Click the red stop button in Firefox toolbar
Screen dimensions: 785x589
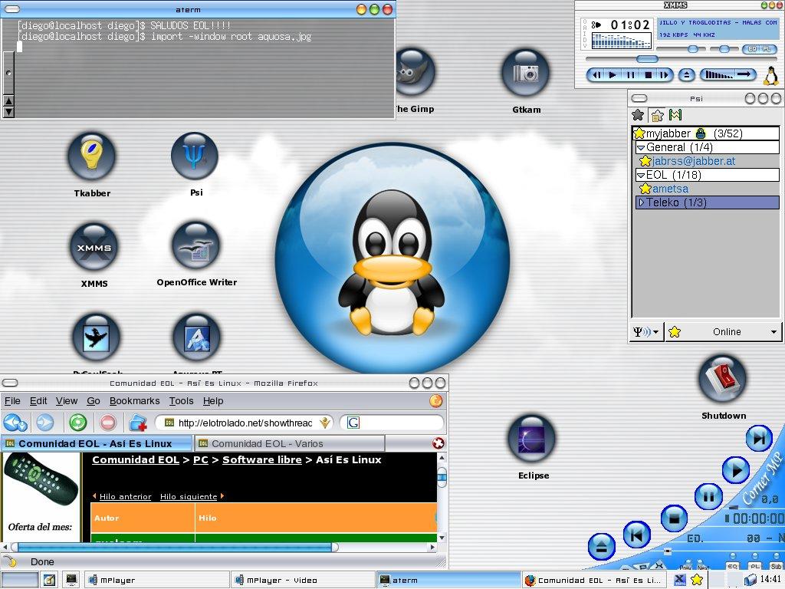tap(108, 423)
